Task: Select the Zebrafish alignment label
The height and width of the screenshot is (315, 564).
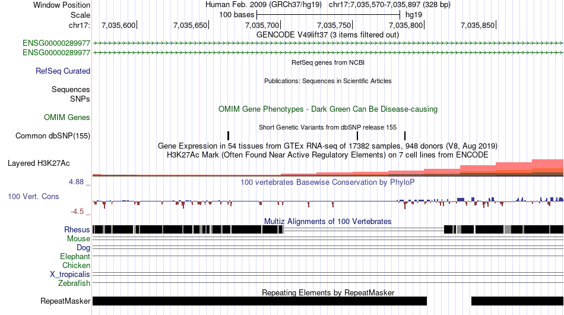Action: click(74, 283)
